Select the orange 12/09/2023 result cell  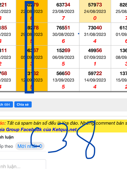[x=32, y=80]
